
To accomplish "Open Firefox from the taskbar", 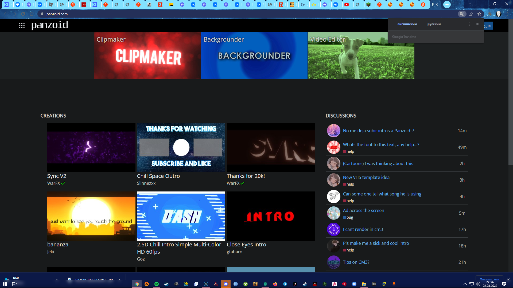I will [275, 284].
